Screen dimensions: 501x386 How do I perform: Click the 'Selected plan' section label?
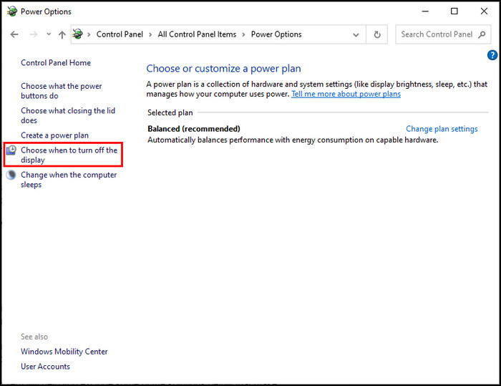click(170, 112)
